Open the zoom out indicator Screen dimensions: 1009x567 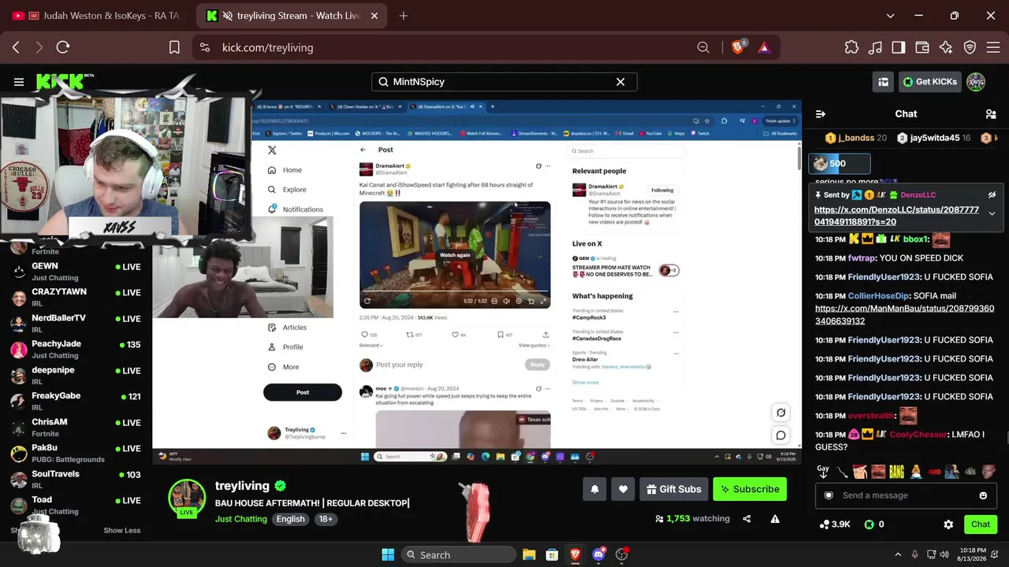(x=703, y=47)
